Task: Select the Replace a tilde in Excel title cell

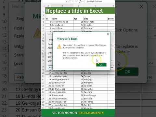Action: click(80, 11)
